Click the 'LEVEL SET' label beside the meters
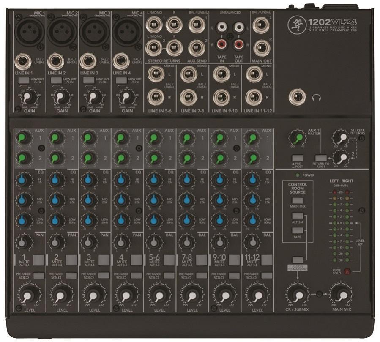380x342 pixels. [360, 242]
